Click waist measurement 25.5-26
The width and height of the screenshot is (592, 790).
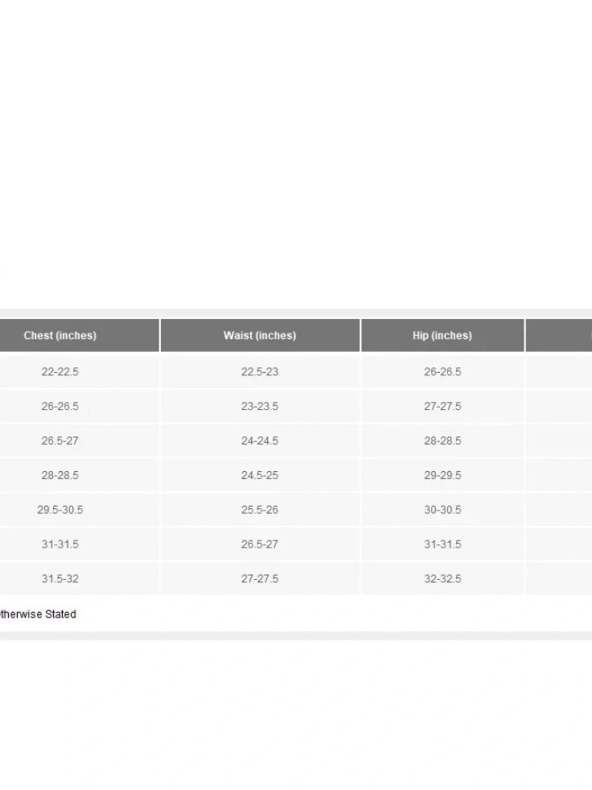click(x=260, y=510)
